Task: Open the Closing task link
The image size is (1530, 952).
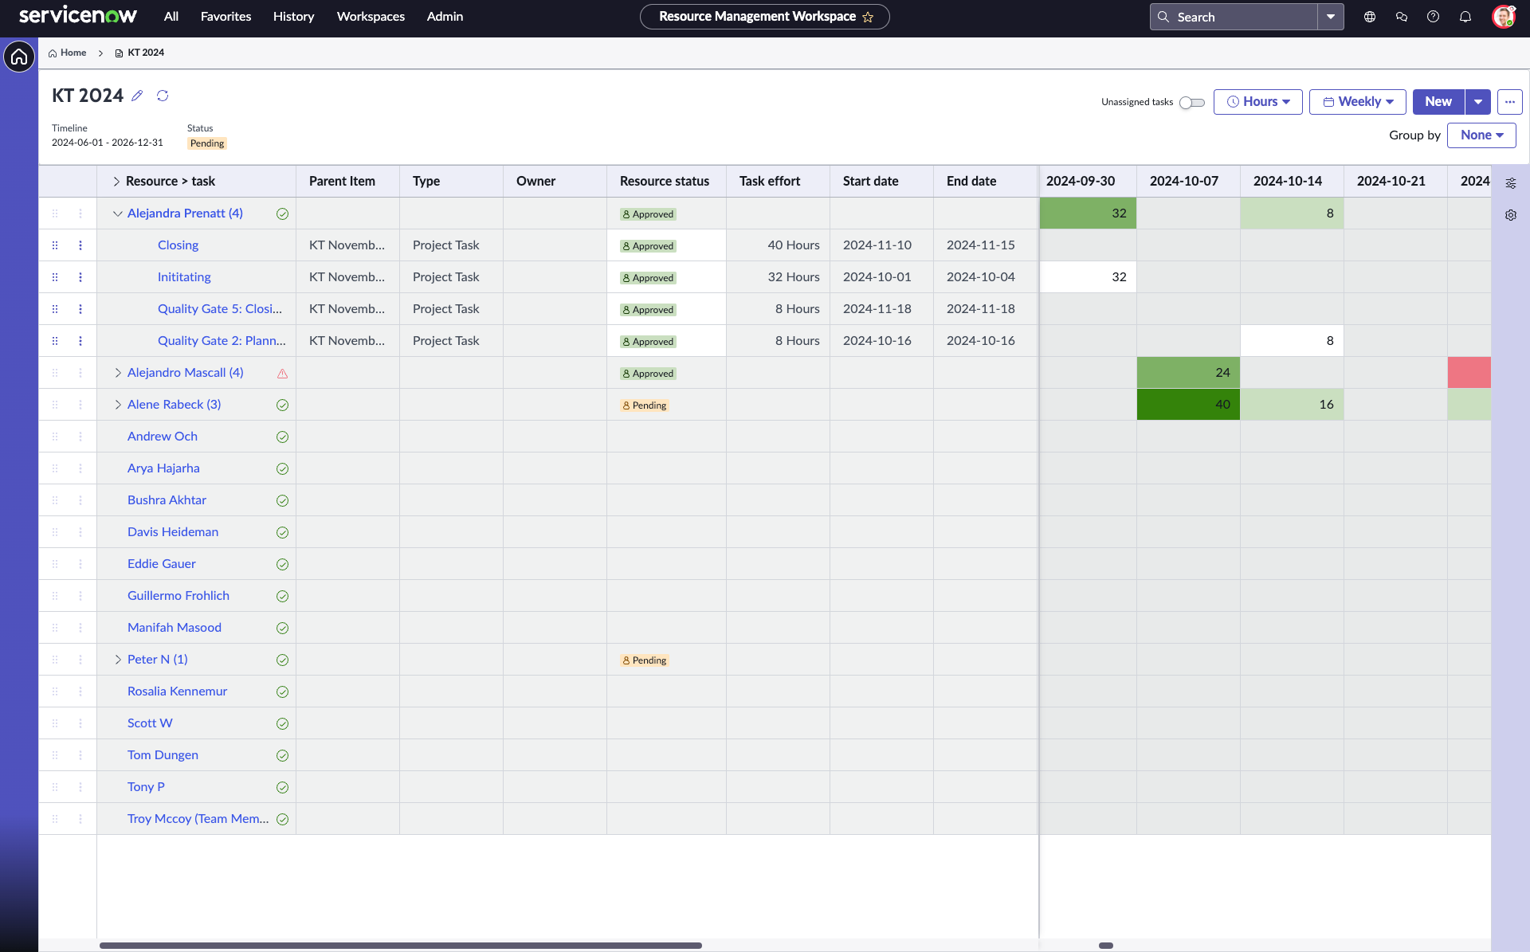Action: (178, 245)
